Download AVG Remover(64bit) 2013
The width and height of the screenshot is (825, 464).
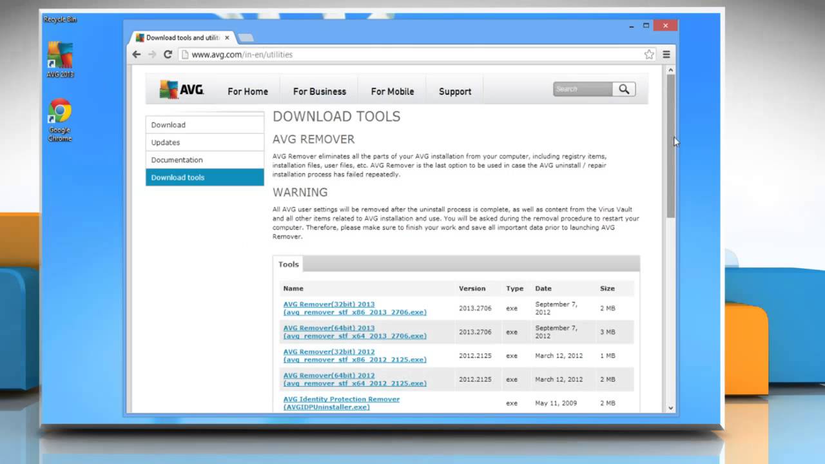354,332
